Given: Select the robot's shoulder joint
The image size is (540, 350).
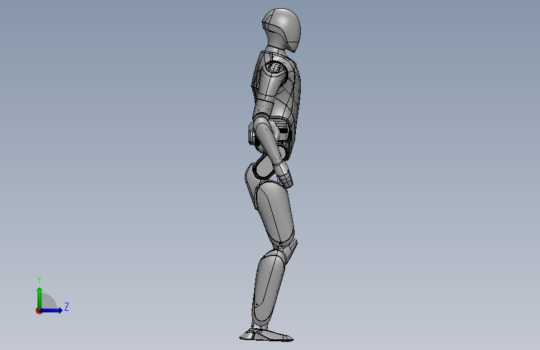Looking at the screenshot, I should pyautogui.click(x=275, y=69).
